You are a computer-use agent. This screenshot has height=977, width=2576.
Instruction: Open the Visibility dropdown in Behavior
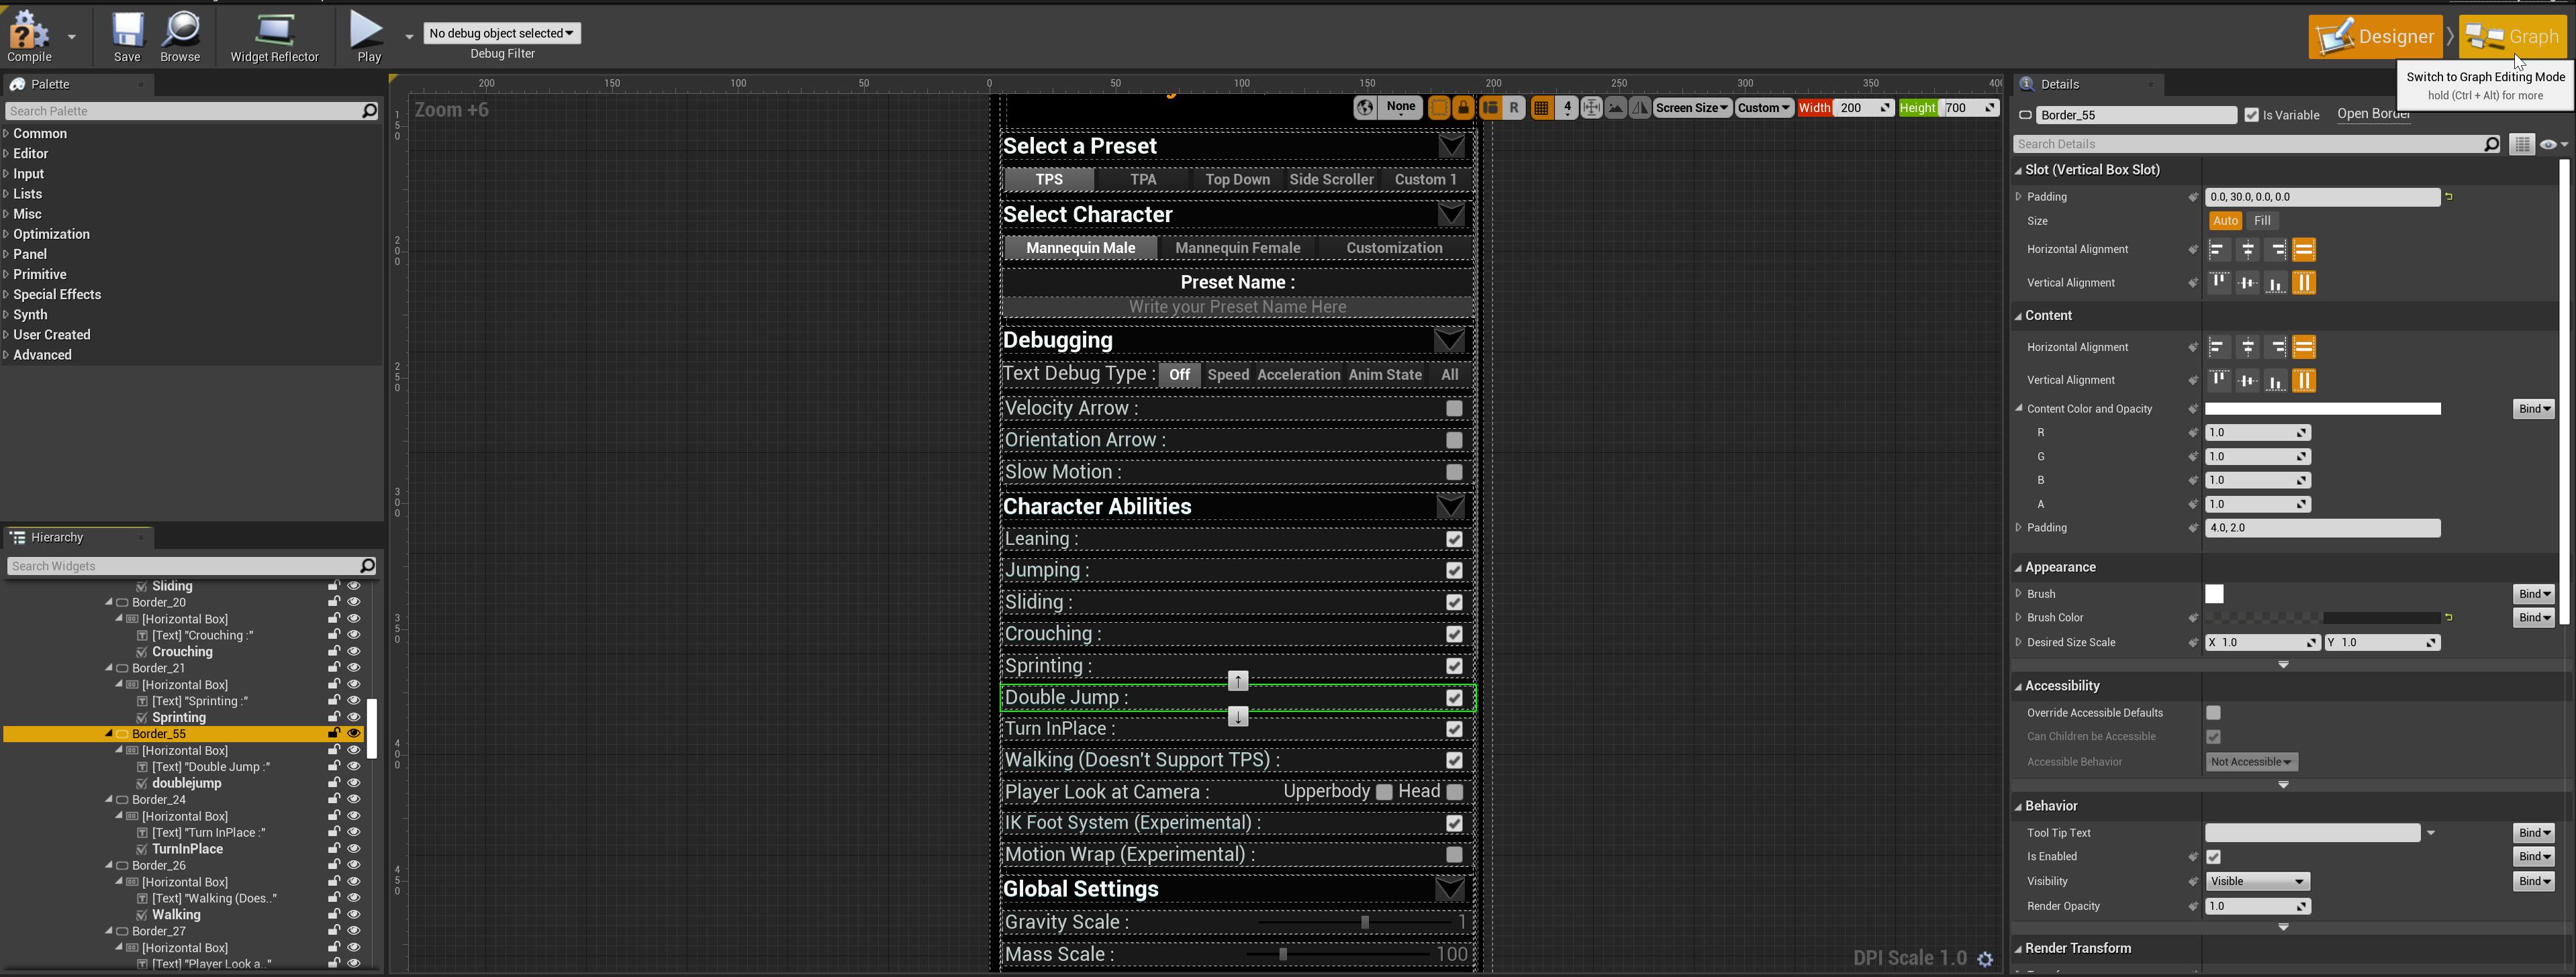[2257, 881]
